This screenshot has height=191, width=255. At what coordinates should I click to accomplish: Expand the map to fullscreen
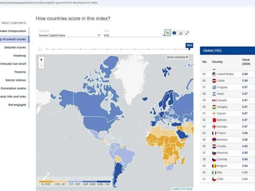point(187,33)
